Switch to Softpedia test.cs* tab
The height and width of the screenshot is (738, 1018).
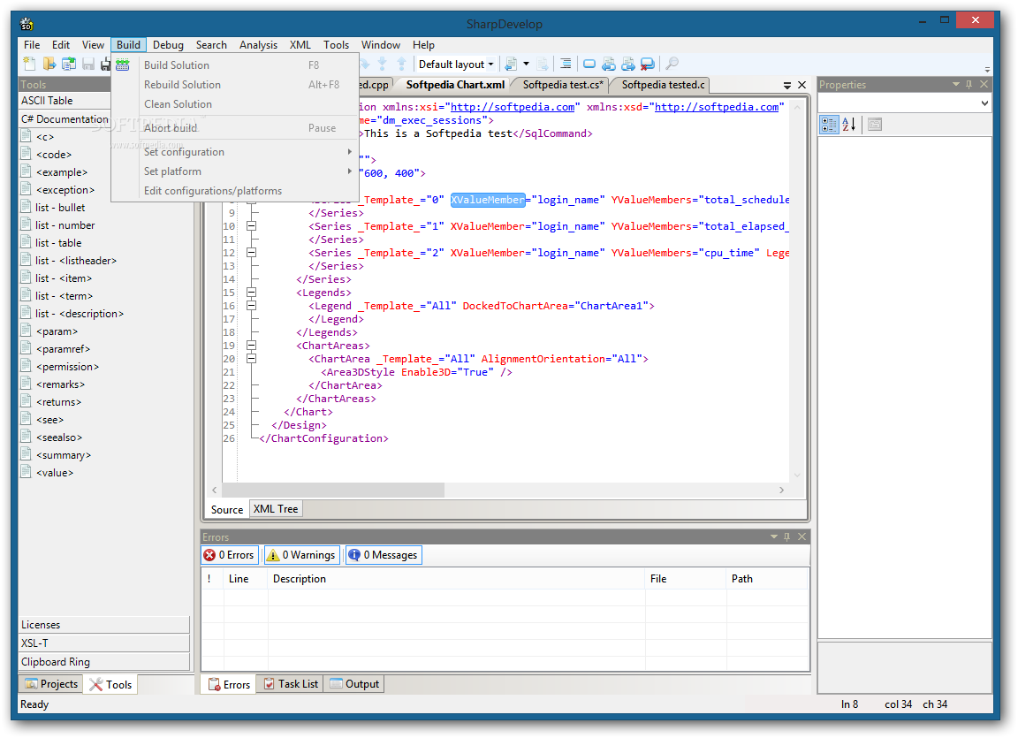(562, 85)
